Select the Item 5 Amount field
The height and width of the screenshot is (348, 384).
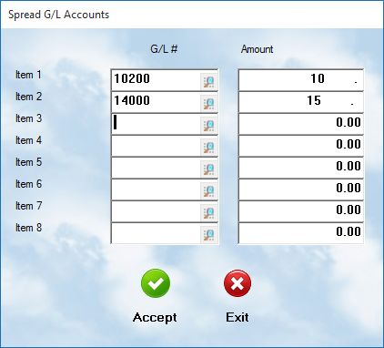(x=300, y=167)
